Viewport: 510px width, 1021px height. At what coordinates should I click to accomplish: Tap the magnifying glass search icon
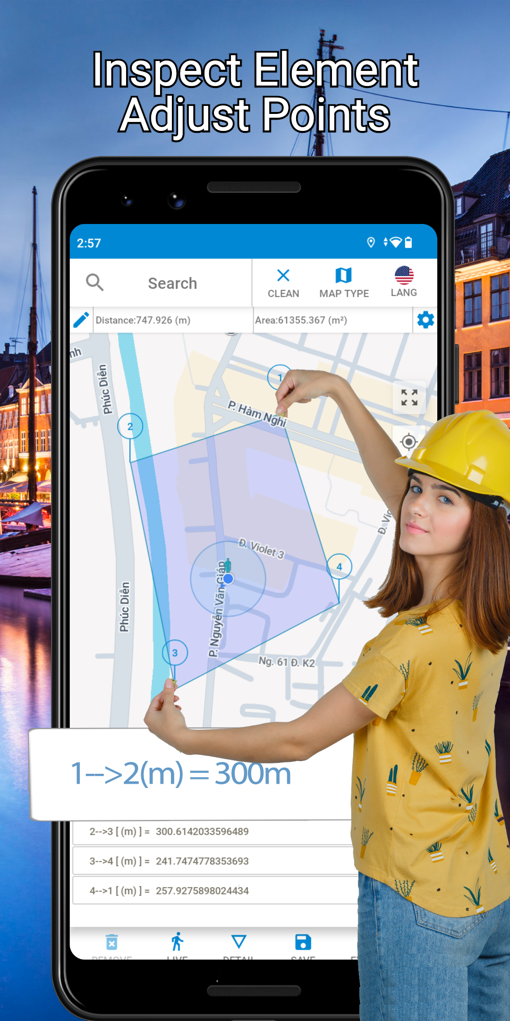94,283
